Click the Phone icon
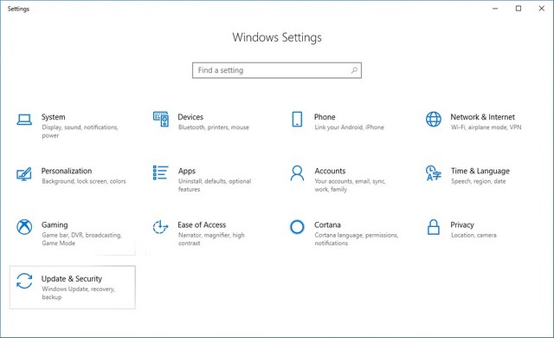Screen dimensions: 554x338 click(x=297, y=119)
